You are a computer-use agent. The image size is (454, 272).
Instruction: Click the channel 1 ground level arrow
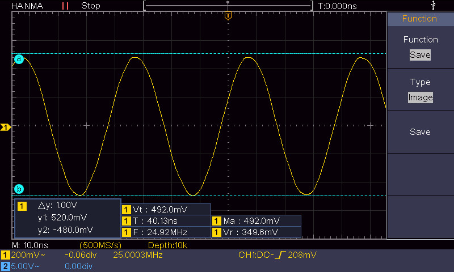point(5,127)
